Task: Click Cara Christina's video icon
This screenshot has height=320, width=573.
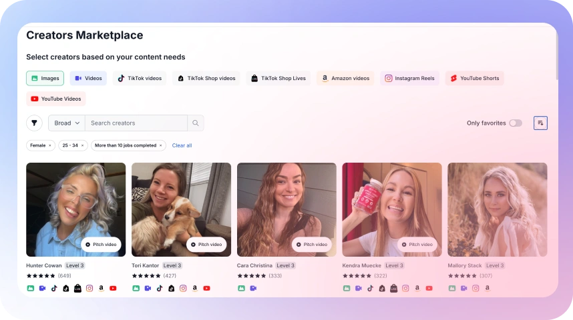Action: [253, 289]
